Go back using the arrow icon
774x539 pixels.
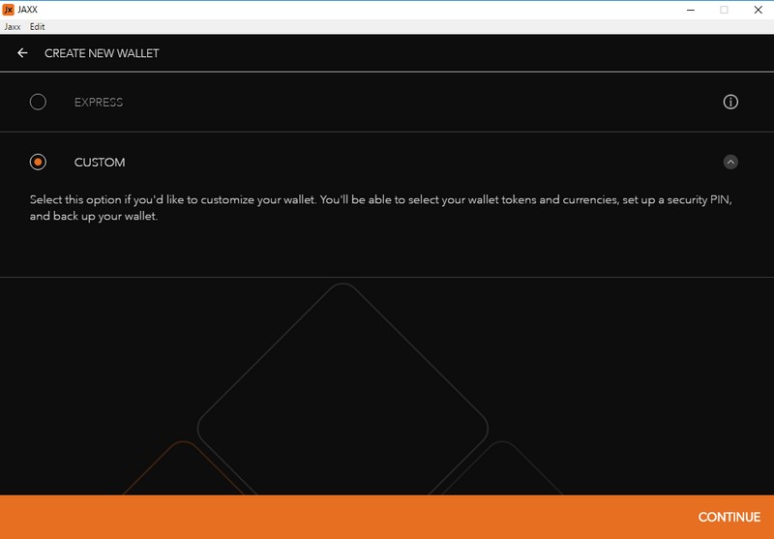(22, 53)
